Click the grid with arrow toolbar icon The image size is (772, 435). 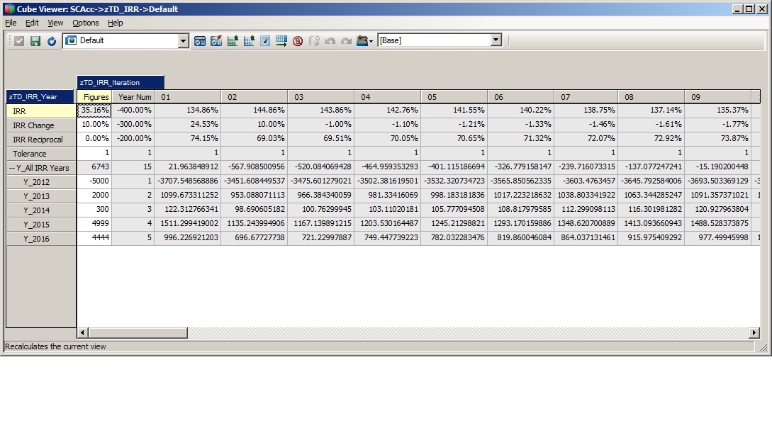(x=281, y=41)
